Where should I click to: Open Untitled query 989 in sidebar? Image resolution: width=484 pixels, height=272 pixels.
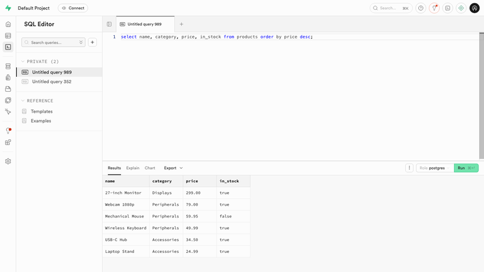[60, 72]
